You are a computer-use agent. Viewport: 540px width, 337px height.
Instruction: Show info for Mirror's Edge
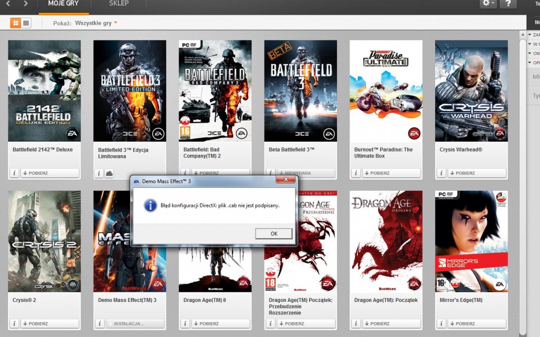441,324
